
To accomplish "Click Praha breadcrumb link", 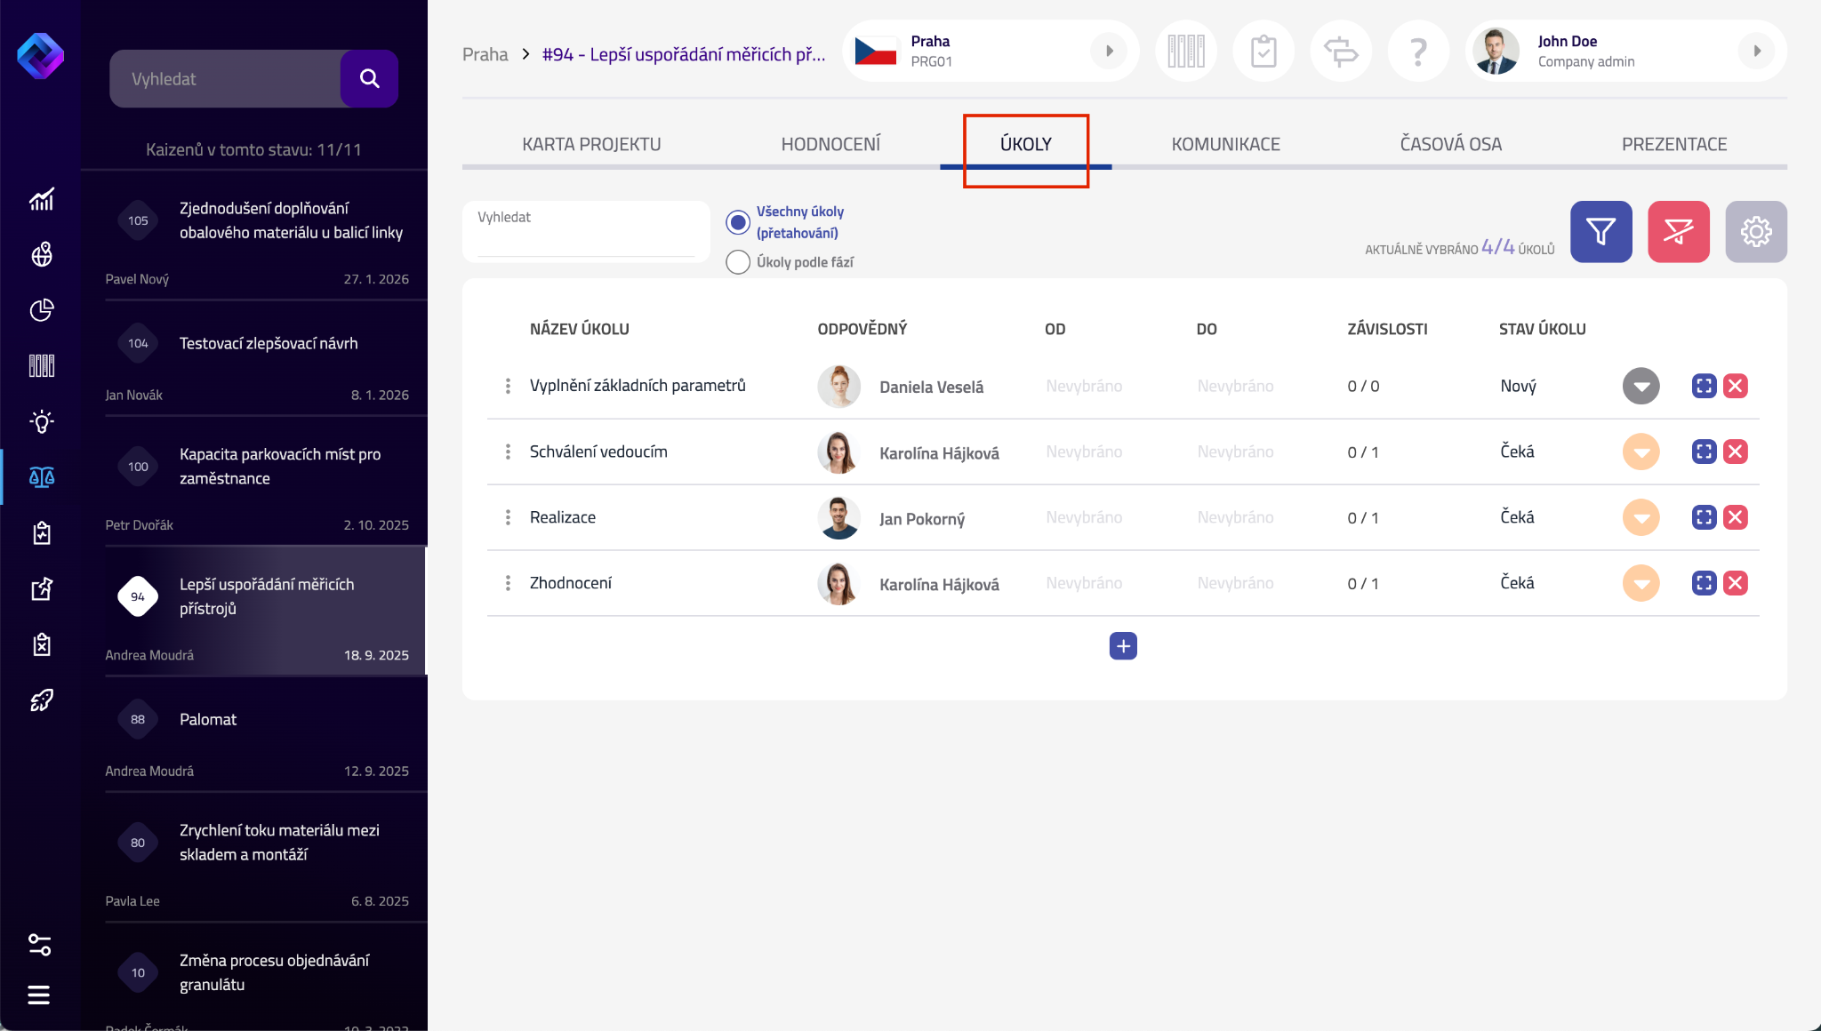I will click(x=485, y=54).
